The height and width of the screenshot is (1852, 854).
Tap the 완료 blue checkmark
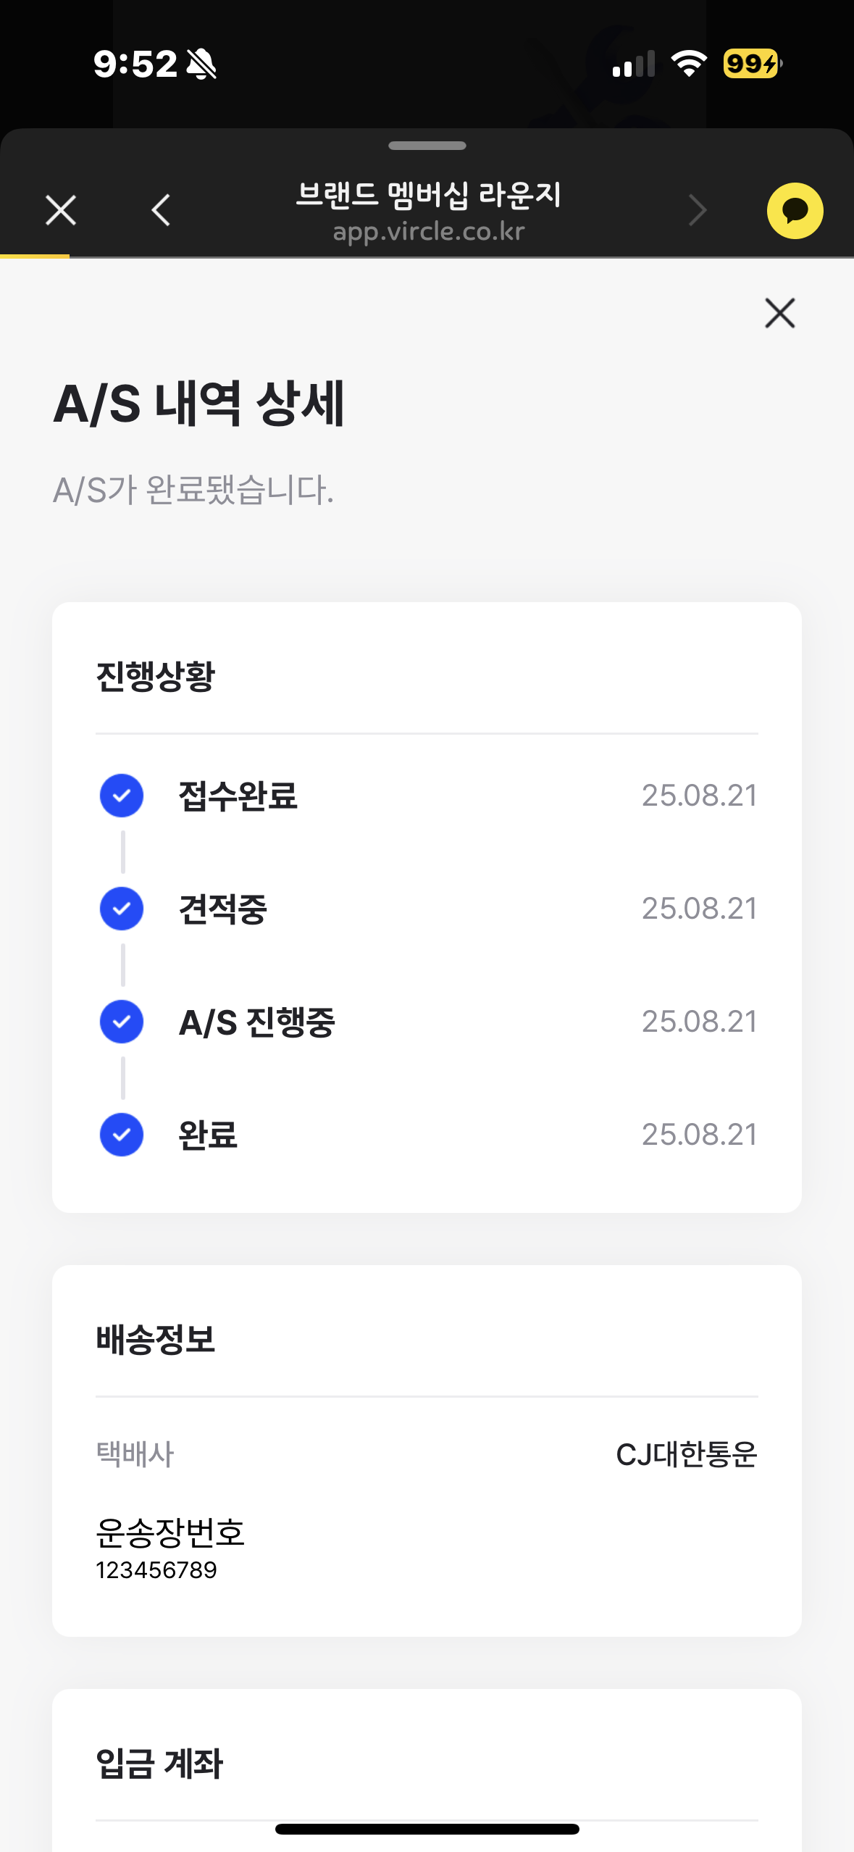(122, 1135)
